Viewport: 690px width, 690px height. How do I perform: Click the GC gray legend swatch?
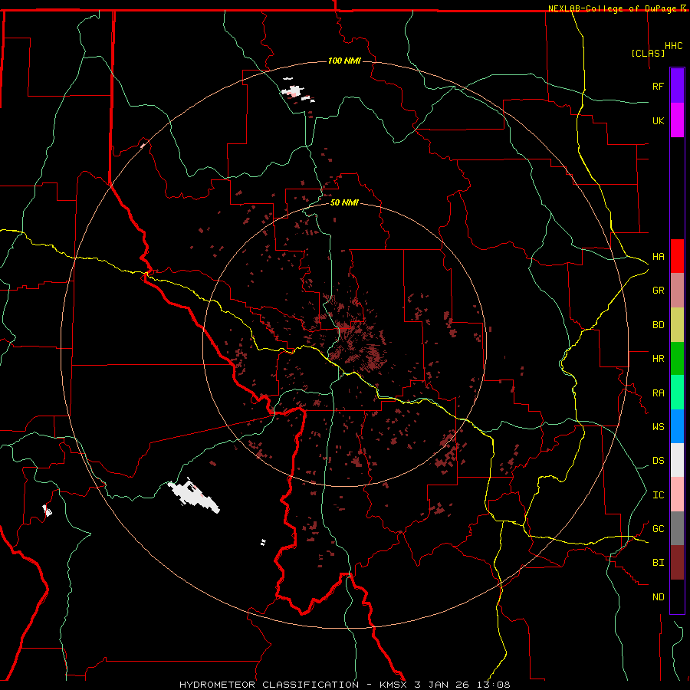[x=677, y=528]
